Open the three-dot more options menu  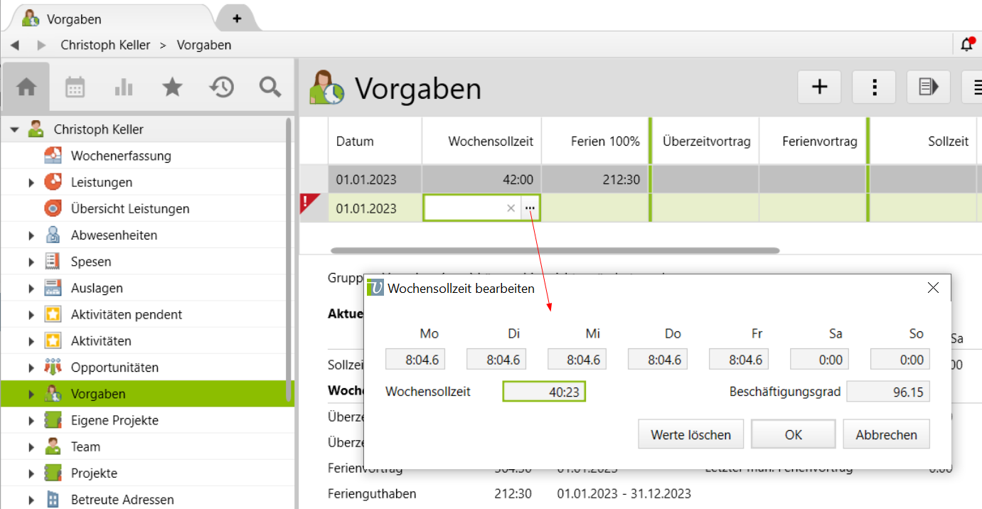(874, 87)
